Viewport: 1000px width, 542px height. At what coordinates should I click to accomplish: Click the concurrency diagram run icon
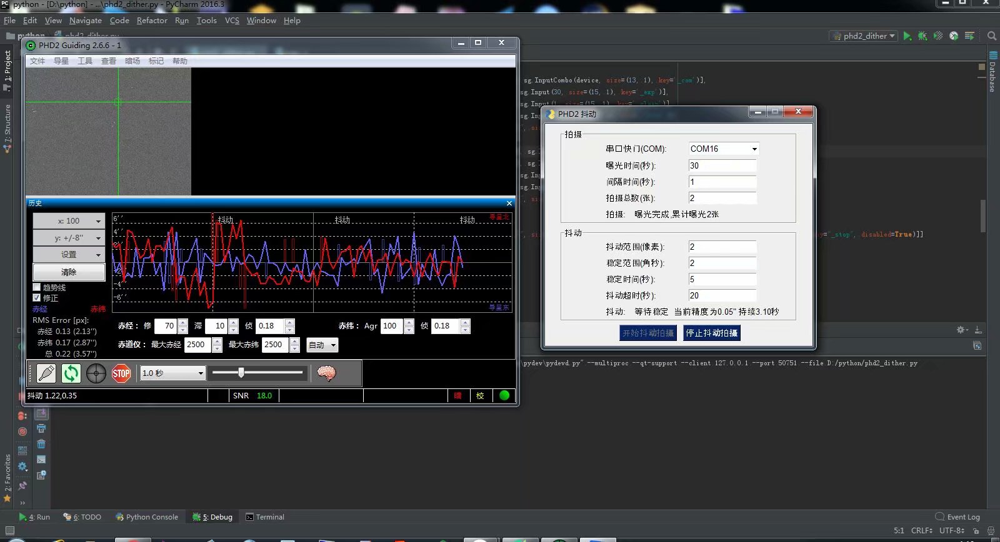pos(969,36)
